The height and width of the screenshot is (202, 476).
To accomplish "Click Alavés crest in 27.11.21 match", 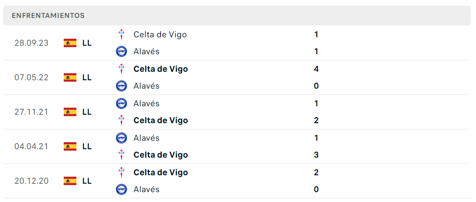I will click(121, 103).
